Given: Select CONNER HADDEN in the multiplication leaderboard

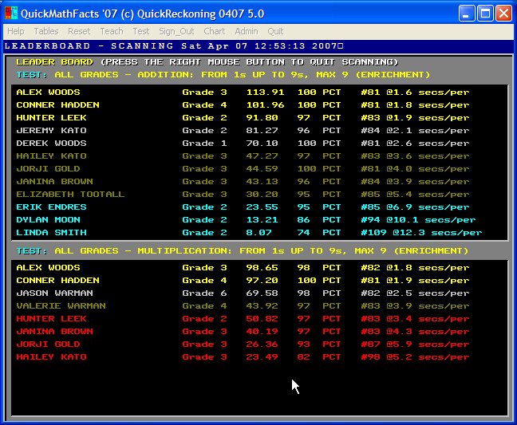Looking at the screenshot, I should pos(57,281).
